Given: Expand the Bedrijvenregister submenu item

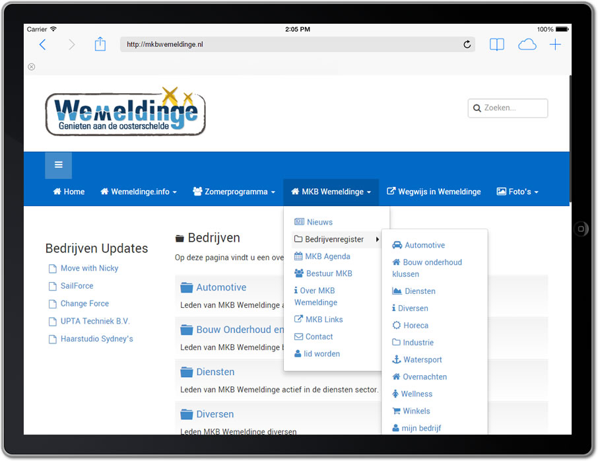Looking at the screenshot, I should coord(335,239).
